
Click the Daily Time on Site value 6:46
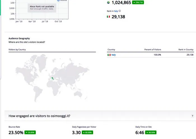(140, 133)
